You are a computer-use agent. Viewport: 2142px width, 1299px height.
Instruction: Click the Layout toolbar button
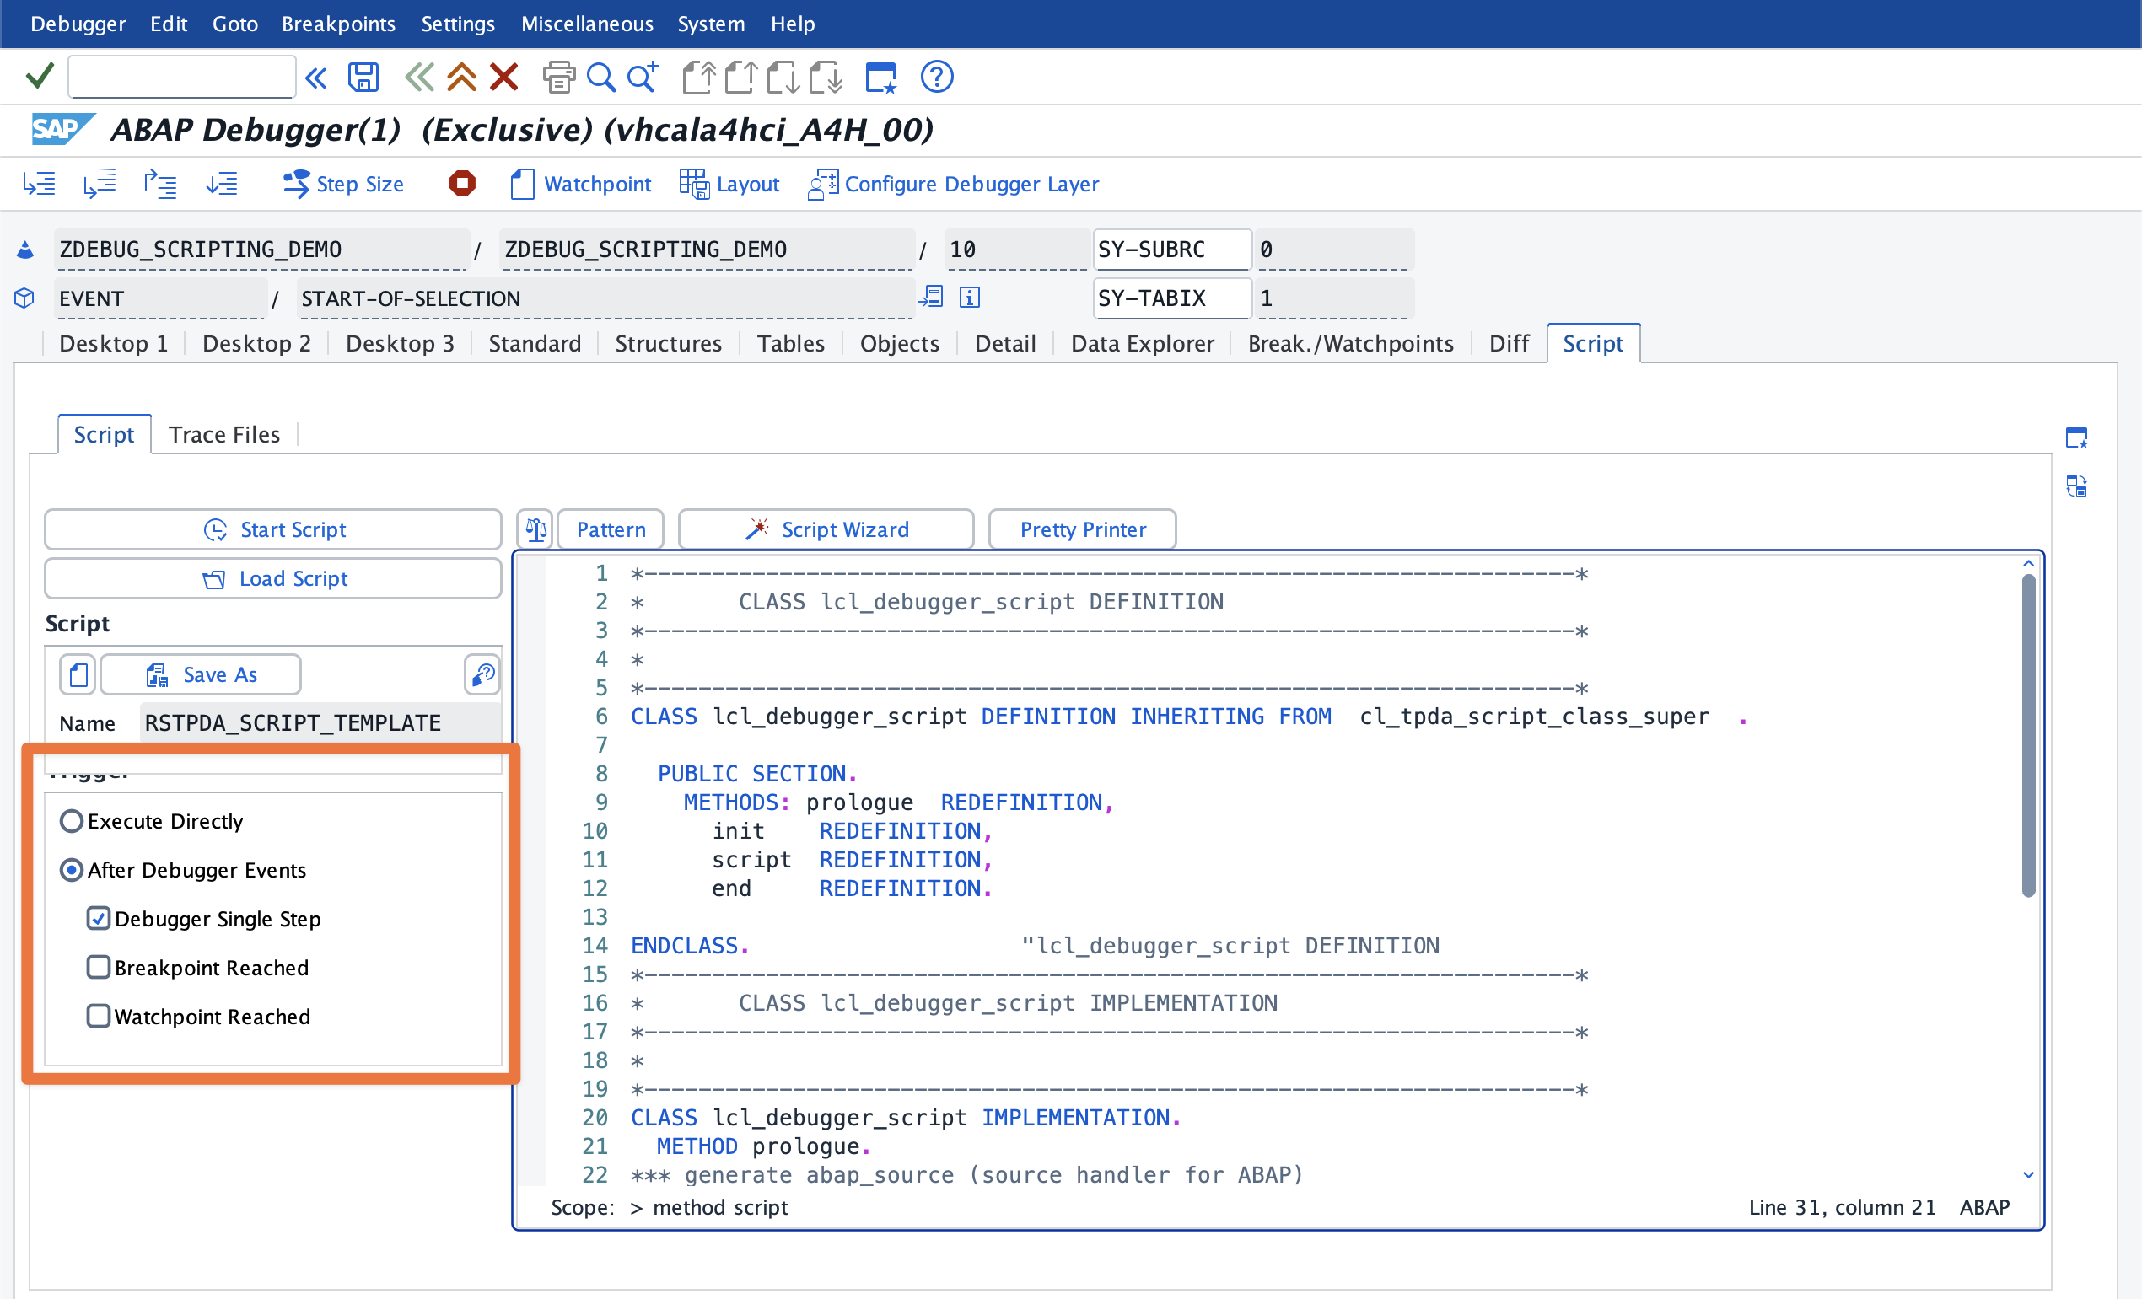(729, 183)
